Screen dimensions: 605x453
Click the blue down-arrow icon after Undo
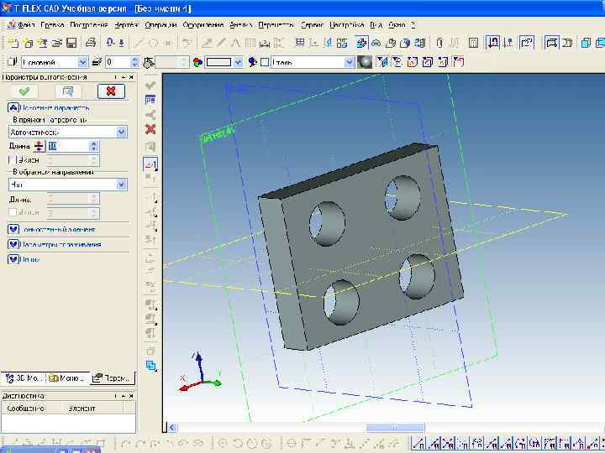point(121,43)
